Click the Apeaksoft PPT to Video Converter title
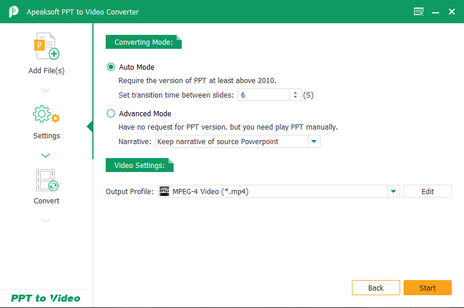This screenshot has height=308, width=464. pyautogui.click(x=82, y=12)
